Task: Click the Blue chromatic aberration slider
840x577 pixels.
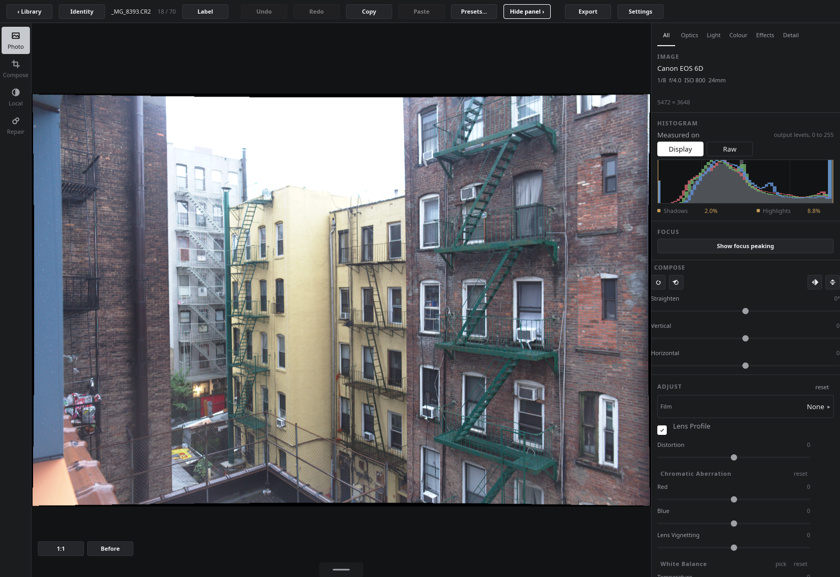Action: click(x=734, y=523)
